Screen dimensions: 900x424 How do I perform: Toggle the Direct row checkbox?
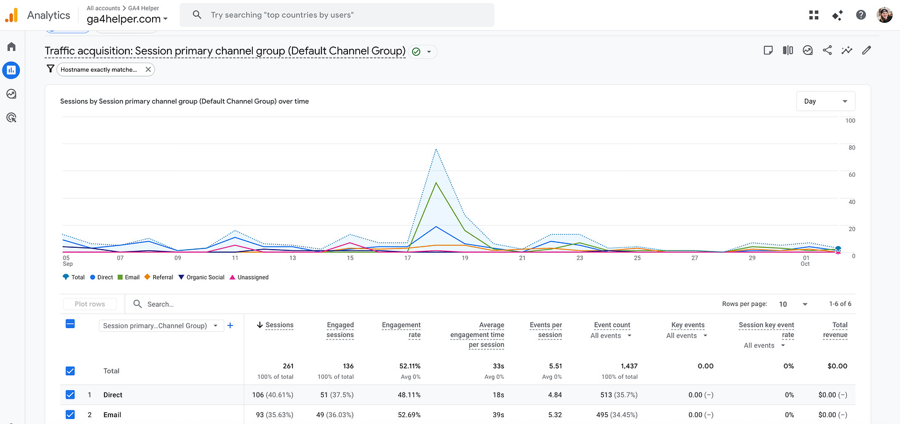coord(70,394)
